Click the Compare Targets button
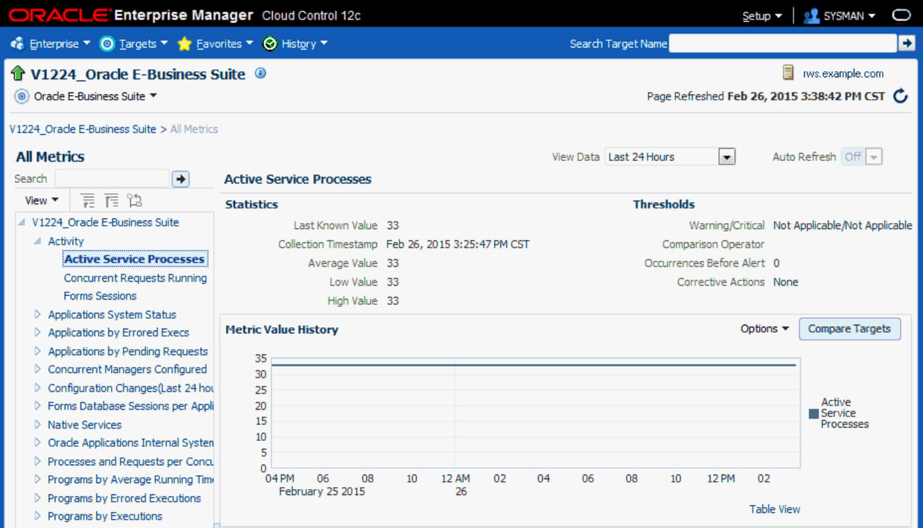923x528 pixels. click(x=849, y=329)
